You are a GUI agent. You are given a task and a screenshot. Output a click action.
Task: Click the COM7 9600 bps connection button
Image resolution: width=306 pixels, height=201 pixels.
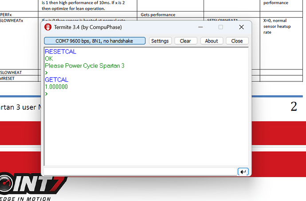click(94, 41)
